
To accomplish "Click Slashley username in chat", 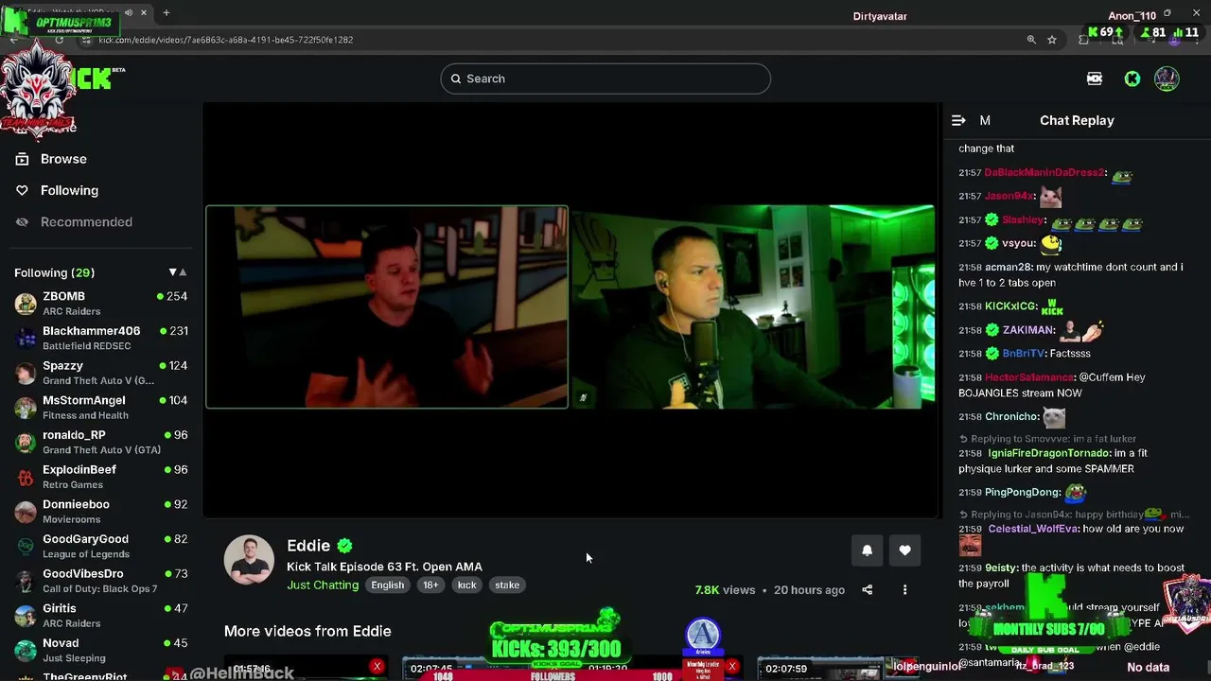I will click(1024, 219).
